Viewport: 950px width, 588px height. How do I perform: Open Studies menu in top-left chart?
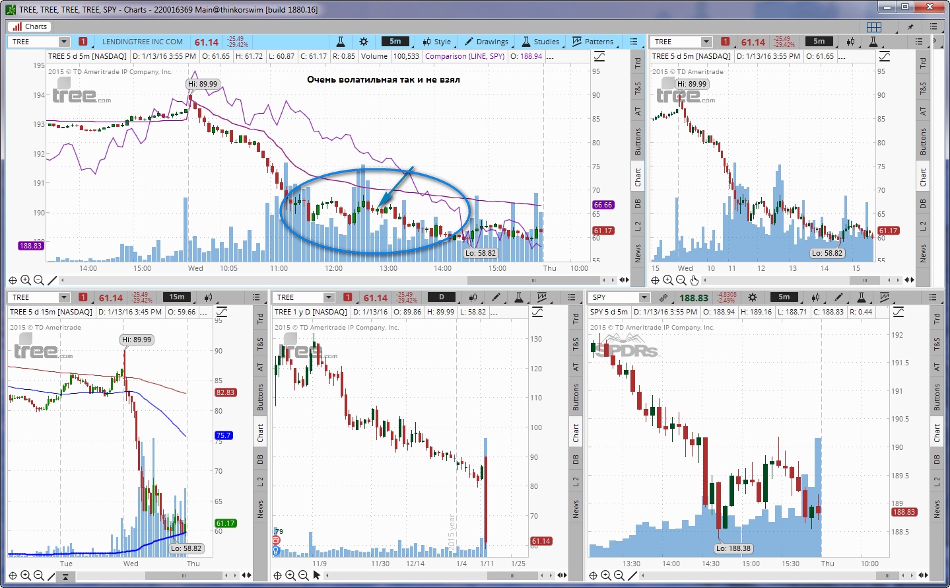tap(540, 41)
